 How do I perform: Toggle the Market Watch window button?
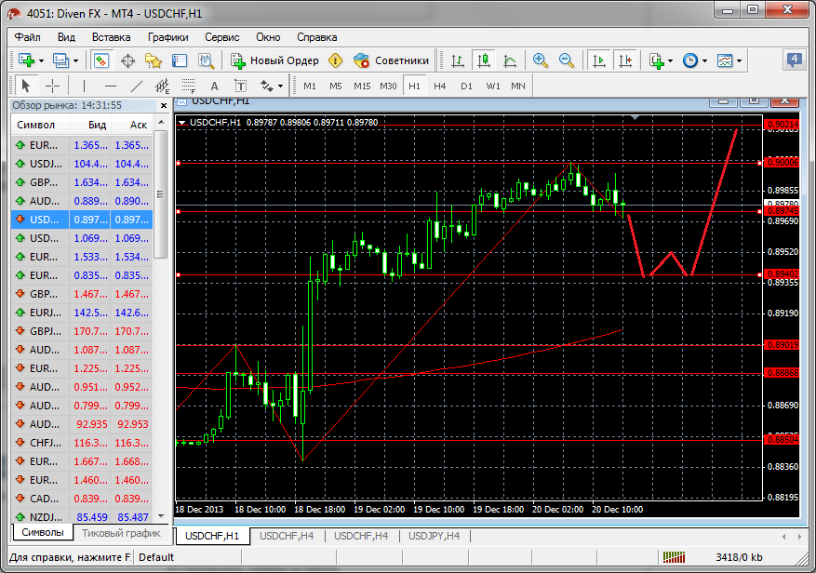[101, 60]
